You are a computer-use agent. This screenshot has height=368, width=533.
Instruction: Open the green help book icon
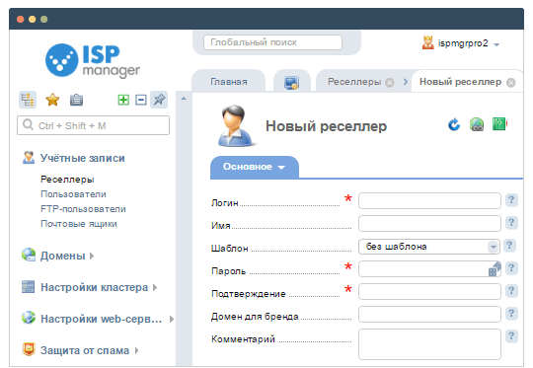[499, 124]
